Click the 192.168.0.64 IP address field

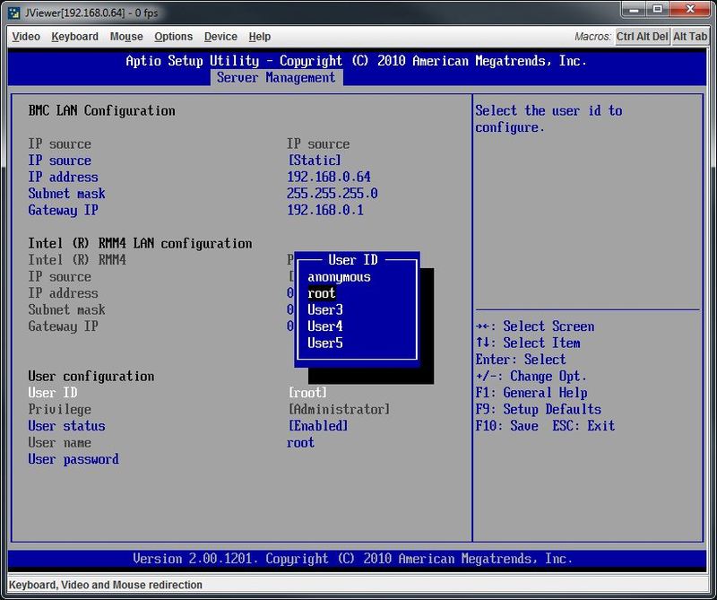click(x=329, y=177)
